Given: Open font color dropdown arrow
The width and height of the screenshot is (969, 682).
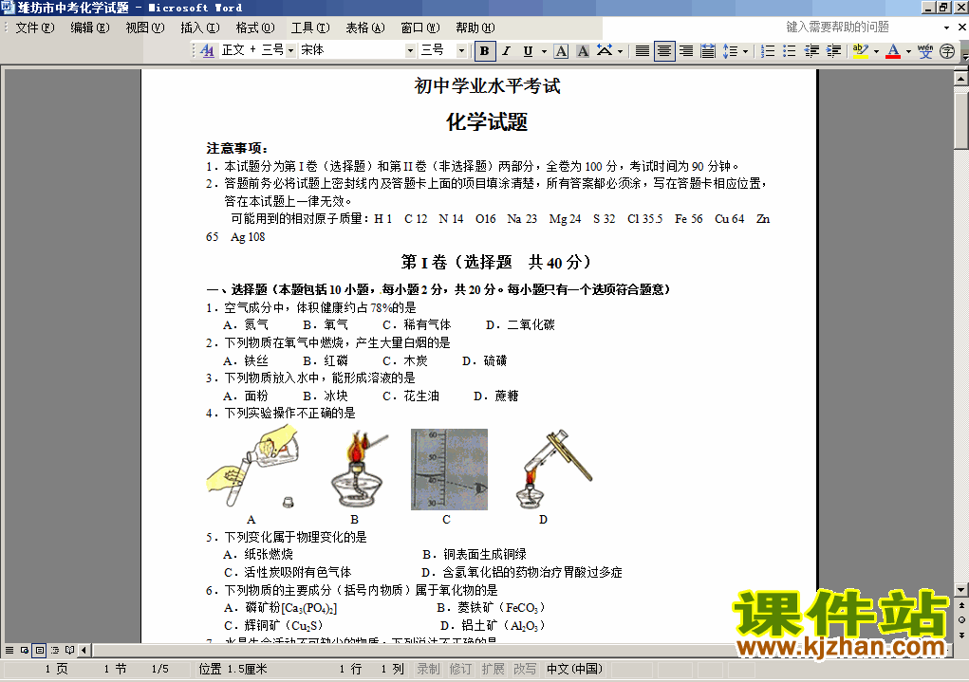Looking at the screenshot, I should point(908,51).
